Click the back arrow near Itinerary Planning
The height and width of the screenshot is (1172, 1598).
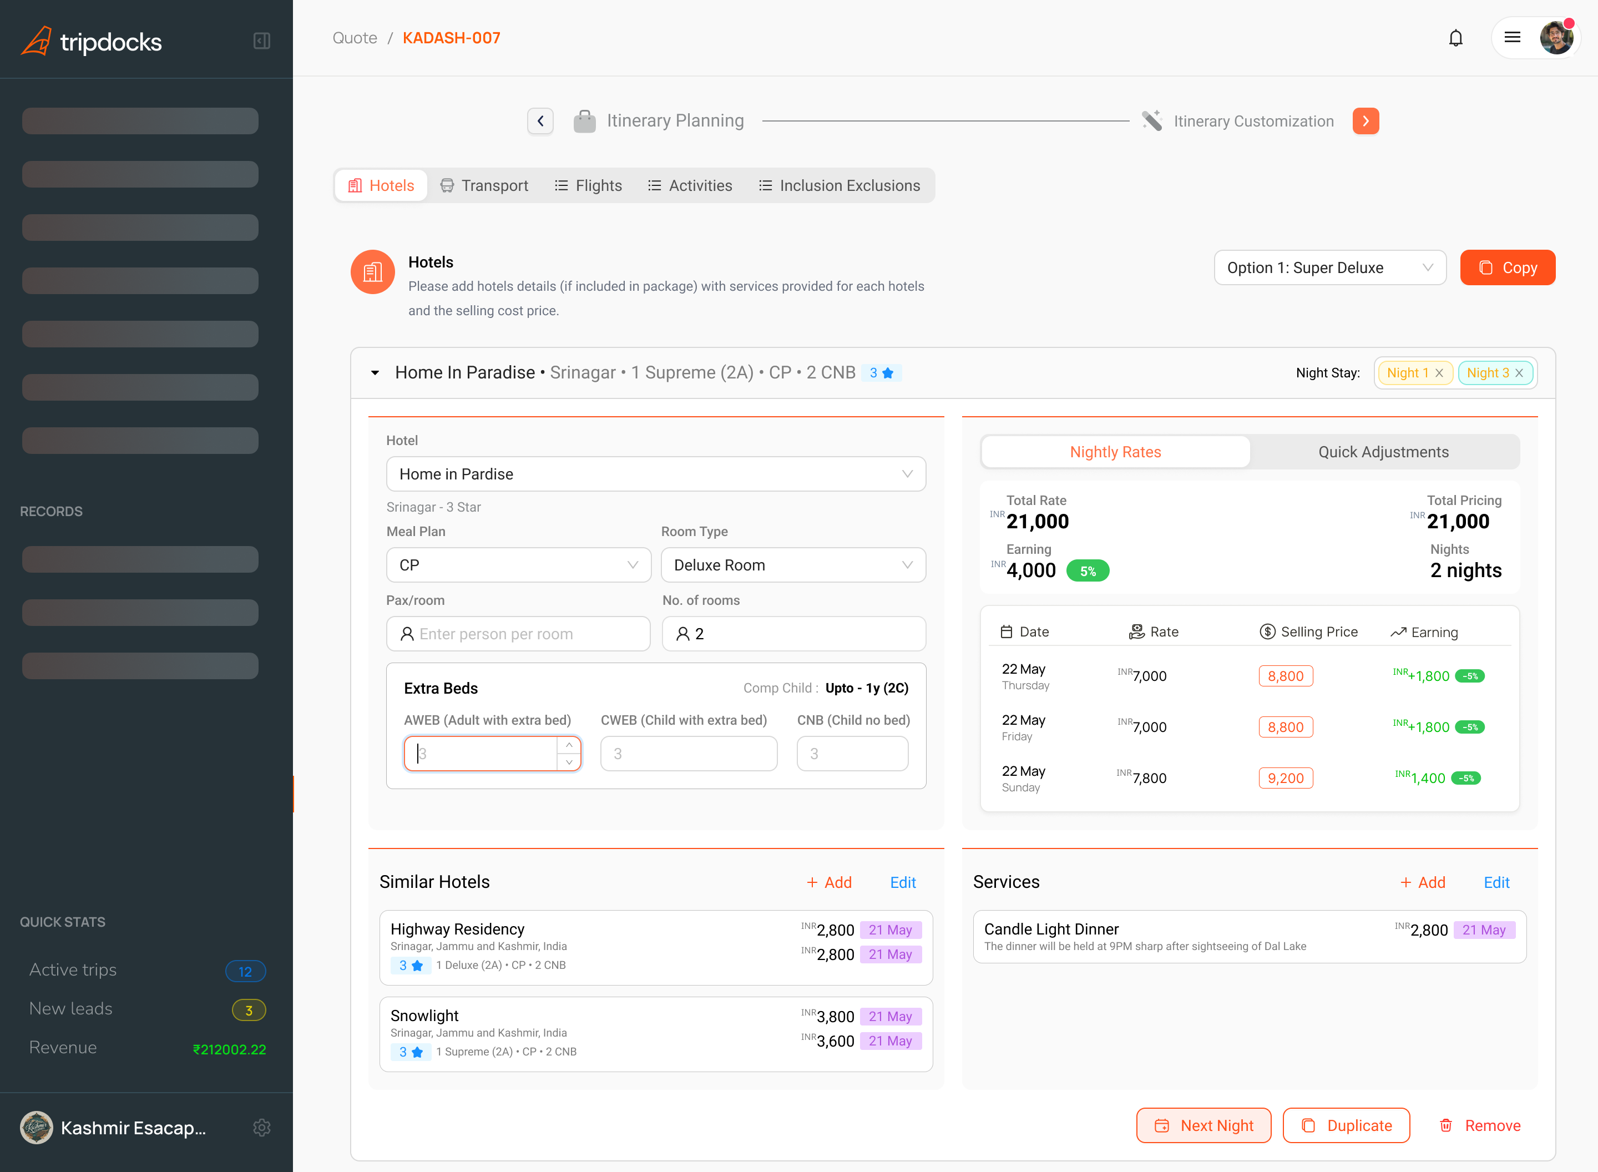coord(540,120)
